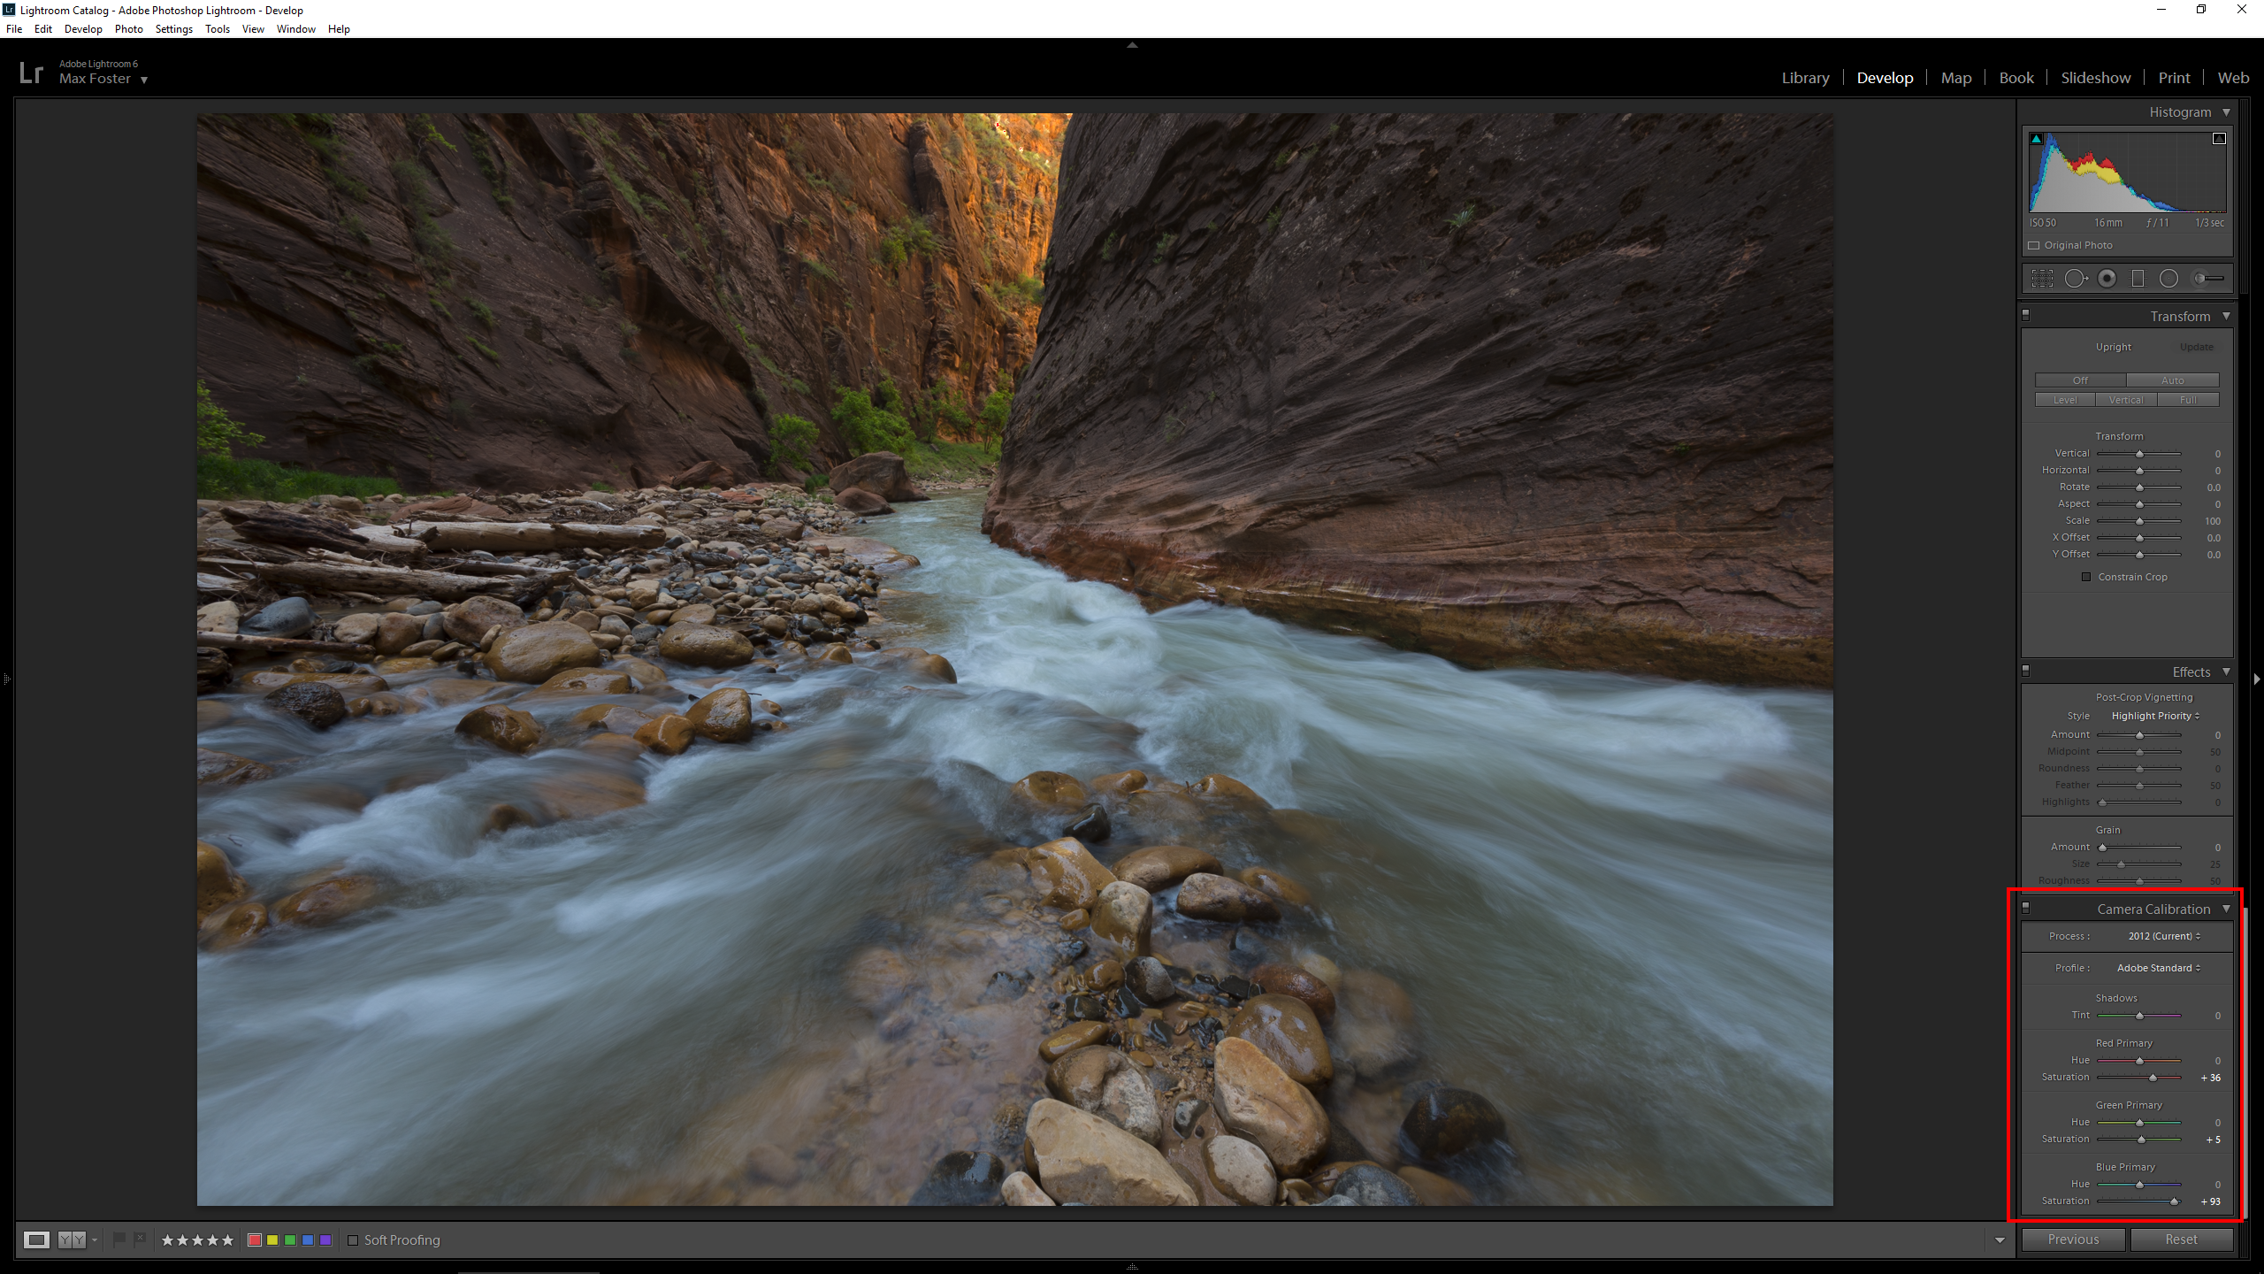This screenshot has height=1274, width=2264.
Task: Collapse the Camera Calibration panel
Action: [x=2226, y=909]
